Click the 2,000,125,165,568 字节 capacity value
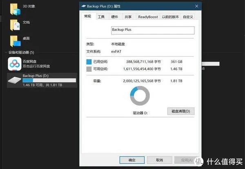245x169 pixels. click(142, 81)
